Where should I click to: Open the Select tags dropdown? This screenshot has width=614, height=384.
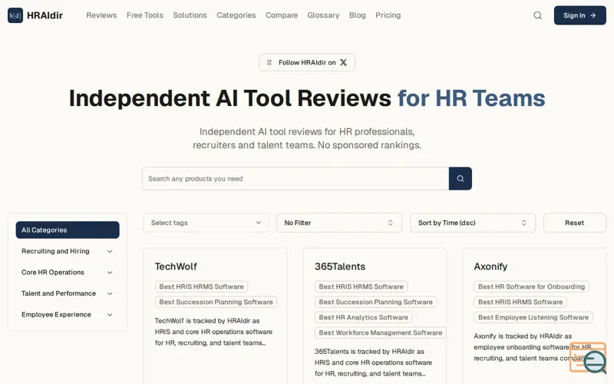coord(206,223)
